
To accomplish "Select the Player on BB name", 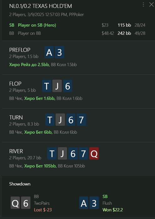I will (29, 33).
